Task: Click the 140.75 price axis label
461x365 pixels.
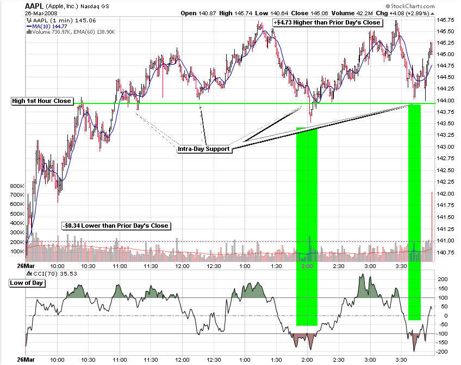Action: 445,252
